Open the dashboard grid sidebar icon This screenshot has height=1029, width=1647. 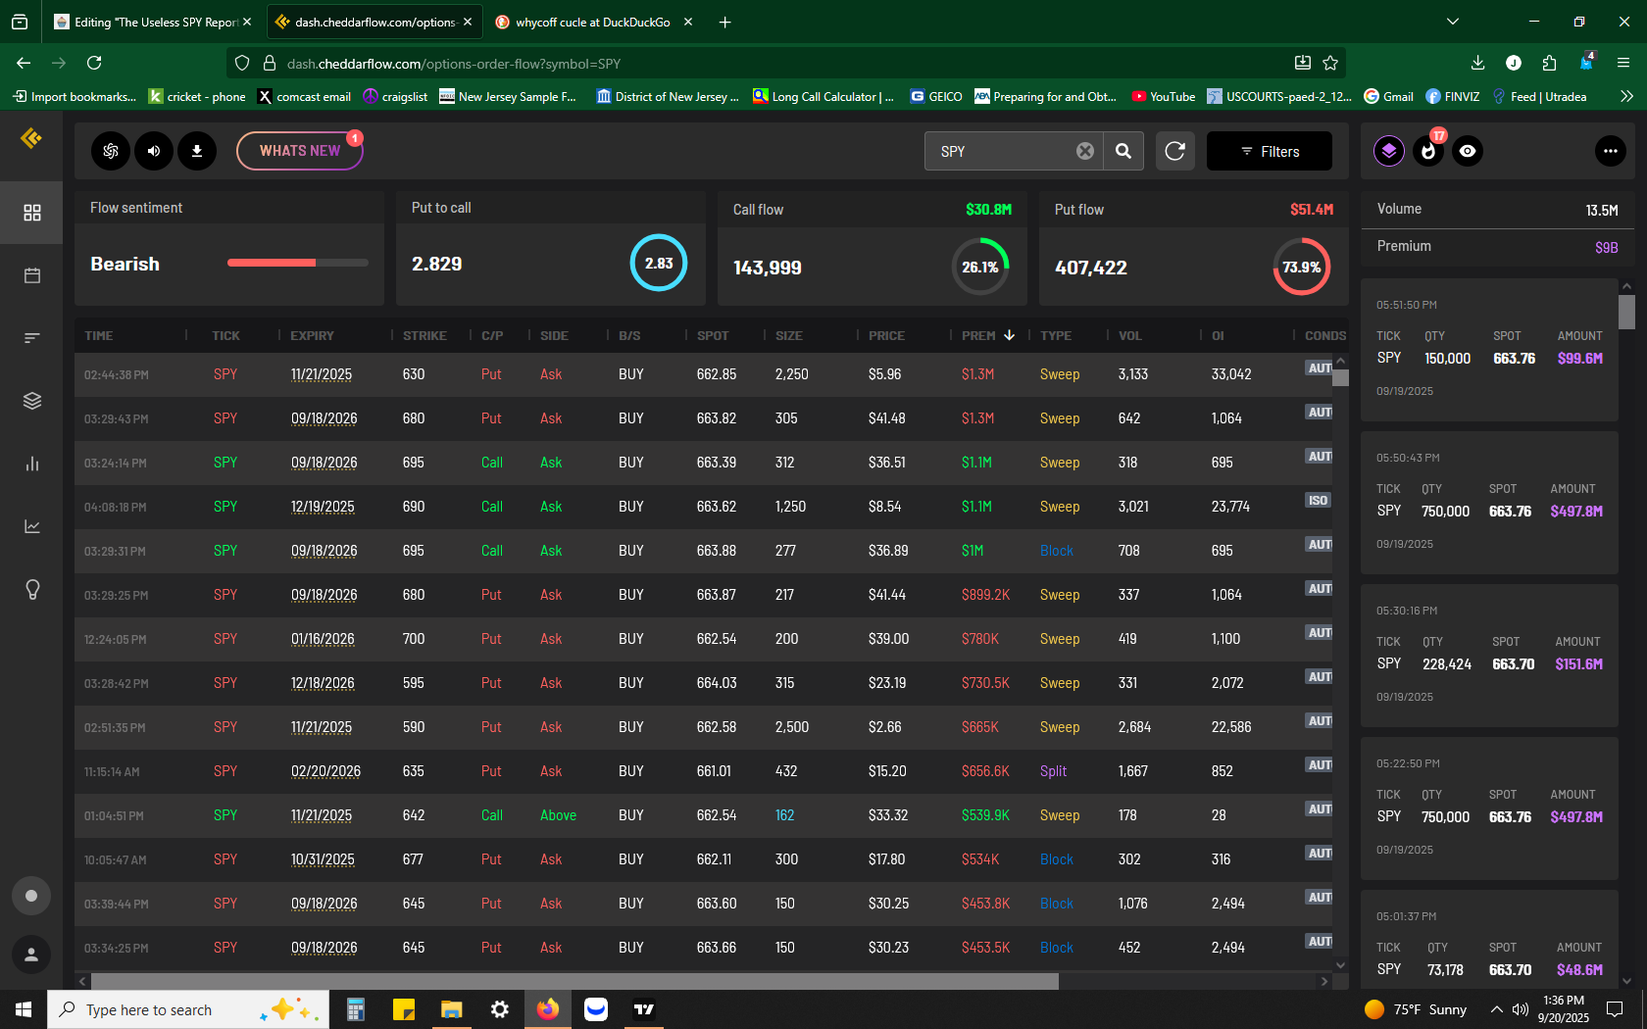click(x=32, y=213)
